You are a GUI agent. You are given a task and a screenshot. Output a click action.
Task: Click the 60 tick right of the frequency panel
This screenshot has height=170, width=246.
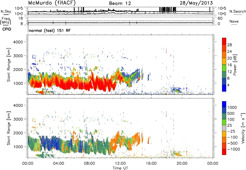tap(220, 18)
